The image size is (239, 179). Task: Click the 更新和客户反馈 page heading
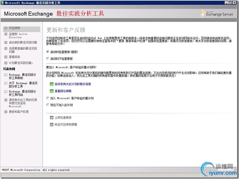coord(66,30)
